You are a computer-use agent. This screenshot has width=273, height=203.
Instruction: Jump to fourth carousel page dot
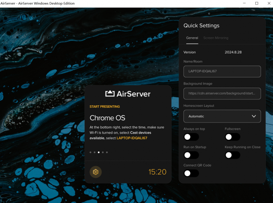pyautogui.click(x=103, y=152)
